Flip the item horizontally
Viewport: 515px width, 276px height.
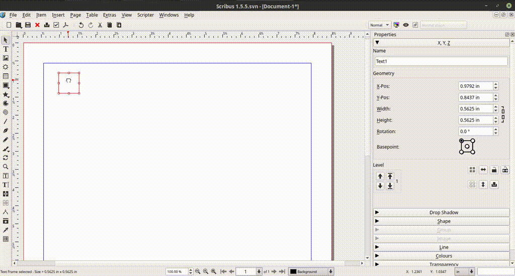[483, 170]
